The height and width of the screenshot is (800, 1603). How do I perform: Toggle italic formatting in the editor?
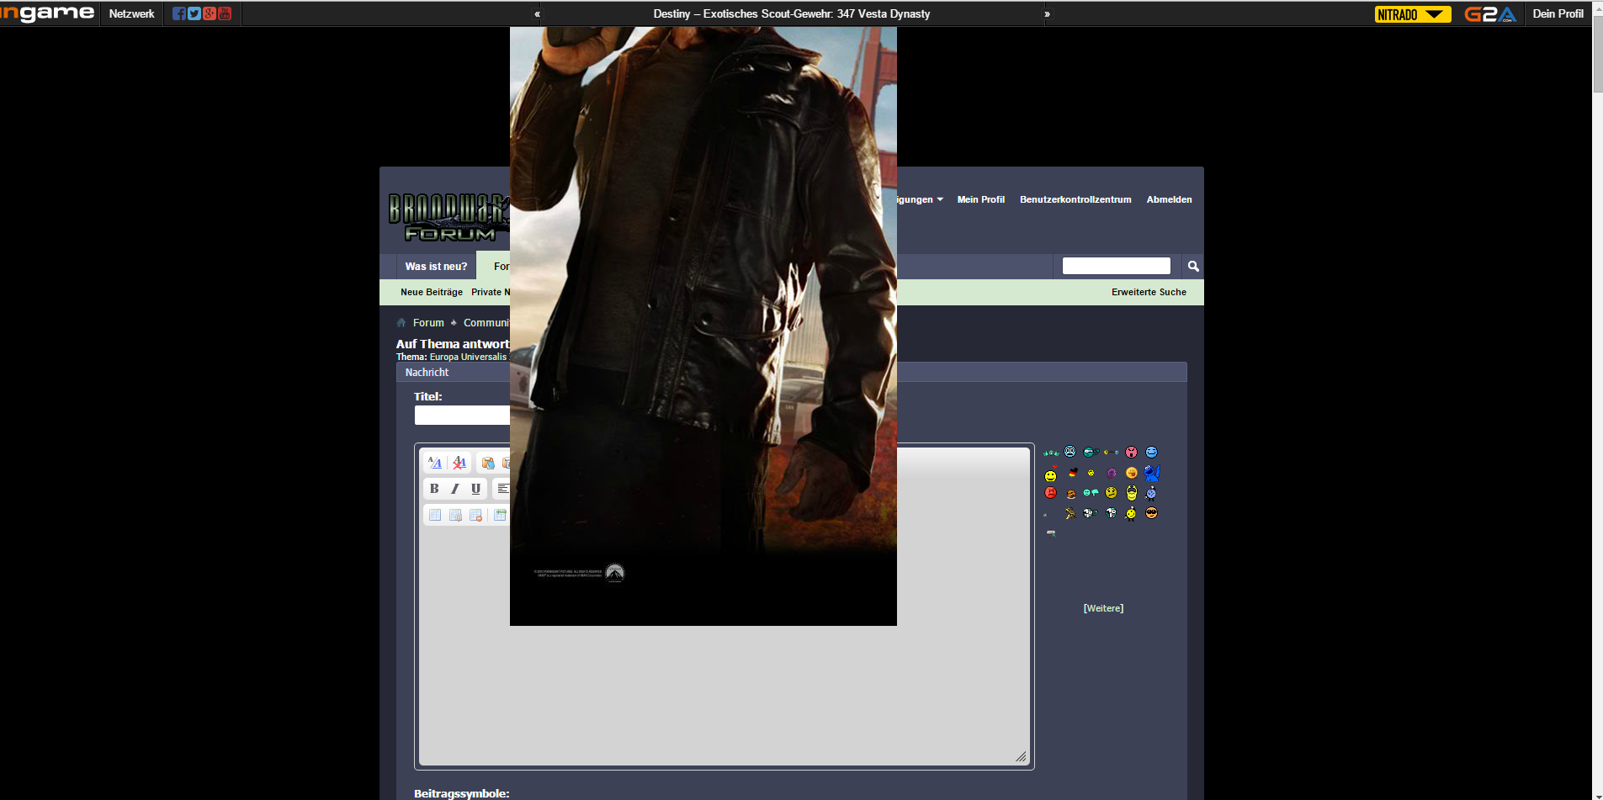click(x=455, y=489)
